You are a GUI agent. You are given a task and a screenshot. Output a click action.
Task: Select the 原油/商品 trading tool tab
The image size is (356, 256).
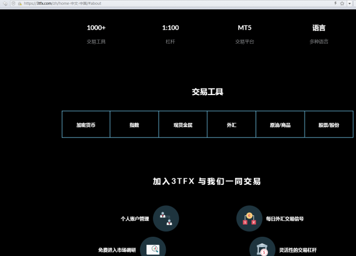coord(280,124)
